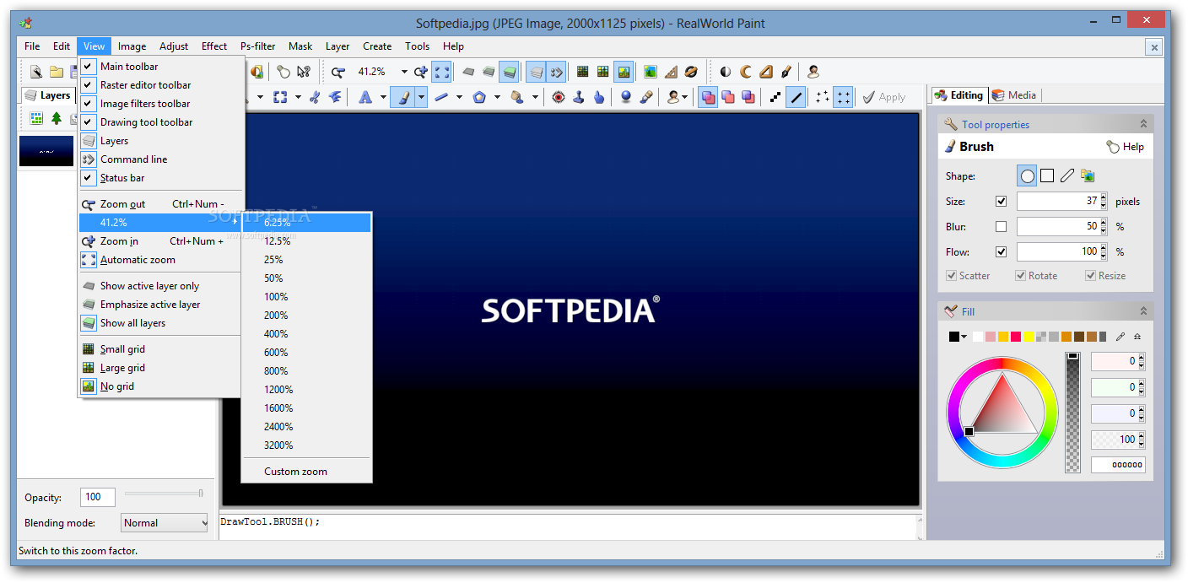The image size is (1188, 583).
Task: Open the black color swatch dropdown arrow
Action: point(964,337)
